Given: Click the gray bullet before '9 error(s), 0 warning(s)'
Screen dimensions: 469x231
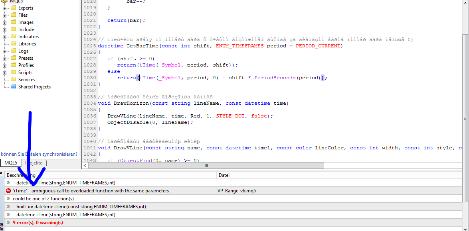Looking at the screenshot, I should pos(8,223).
